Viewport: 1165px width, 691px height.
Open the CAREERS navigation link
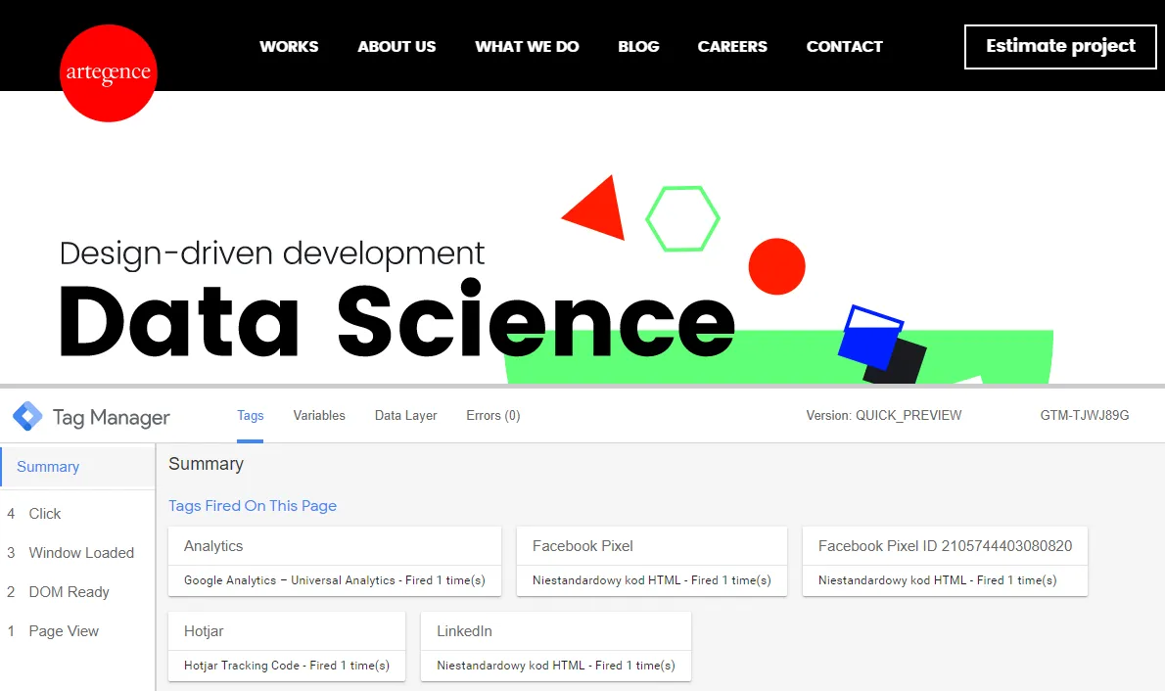[732, 46]
